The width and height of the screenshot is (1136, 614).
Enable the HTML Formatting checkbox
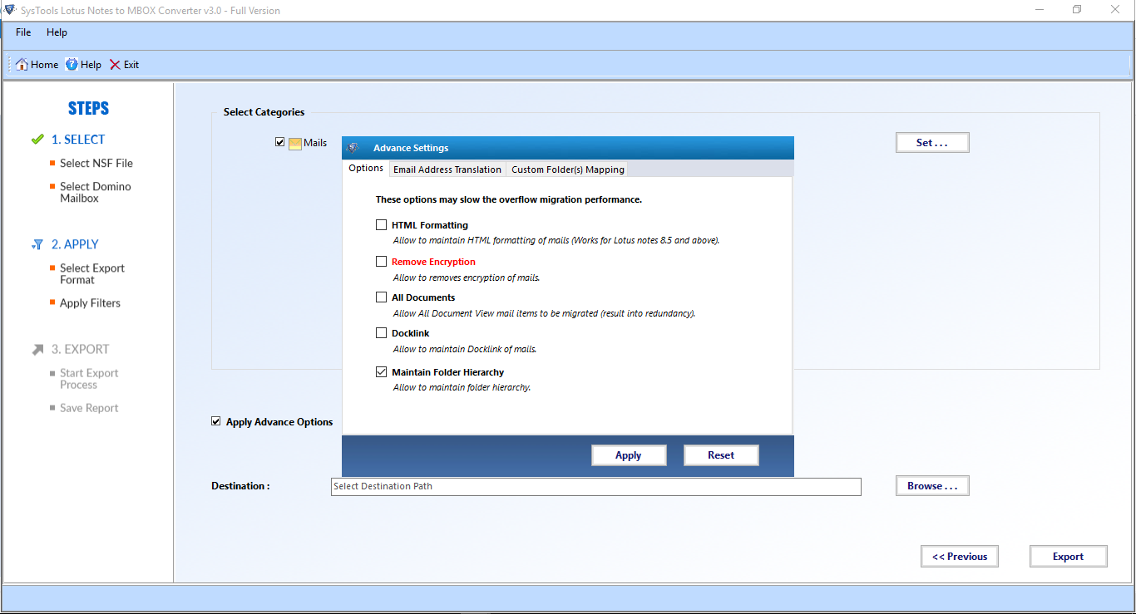tap(382, 225)
